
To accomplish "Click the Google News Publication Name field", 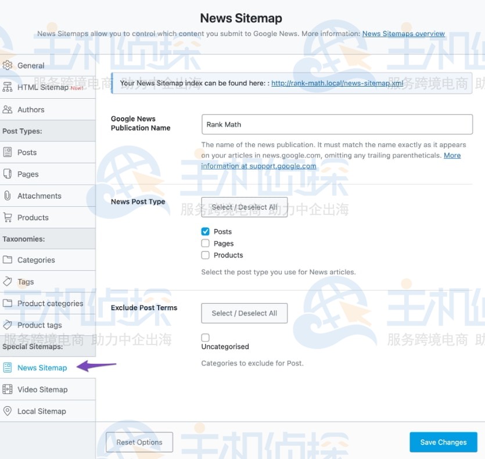I will (x=337, y=124).
